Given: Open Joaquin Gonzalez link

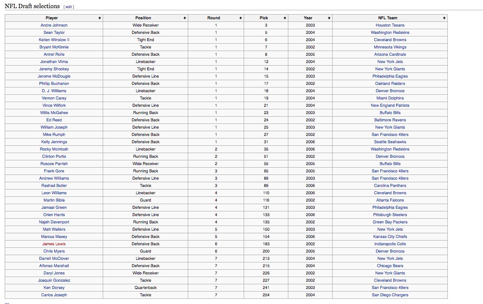Looking at the screenshot, I should click(x=54, y=280).
